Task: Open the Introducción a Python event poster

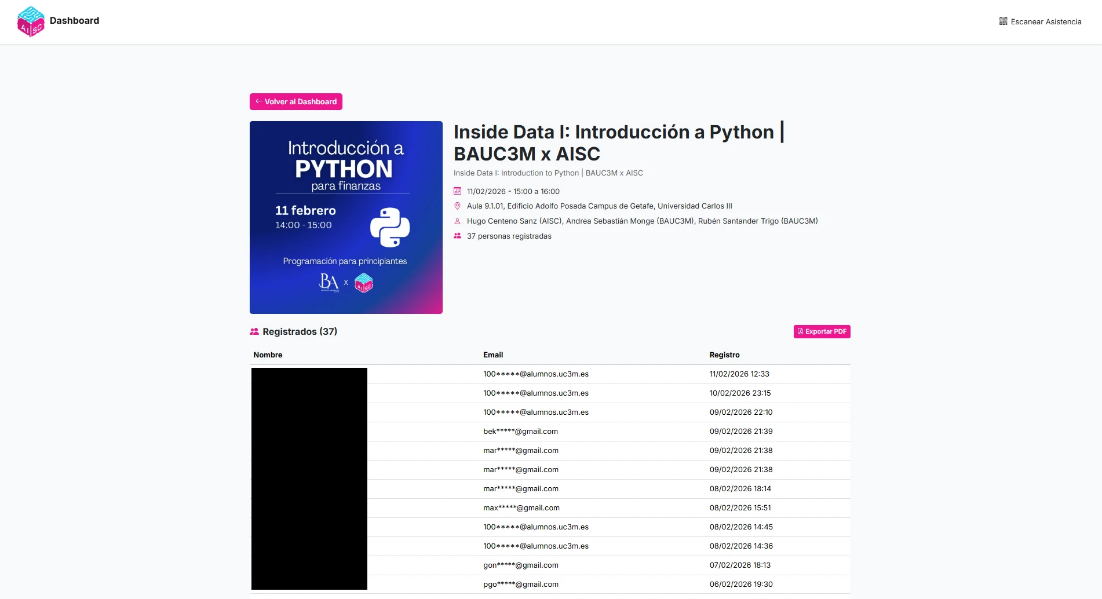Action: (x=346, y=217)
